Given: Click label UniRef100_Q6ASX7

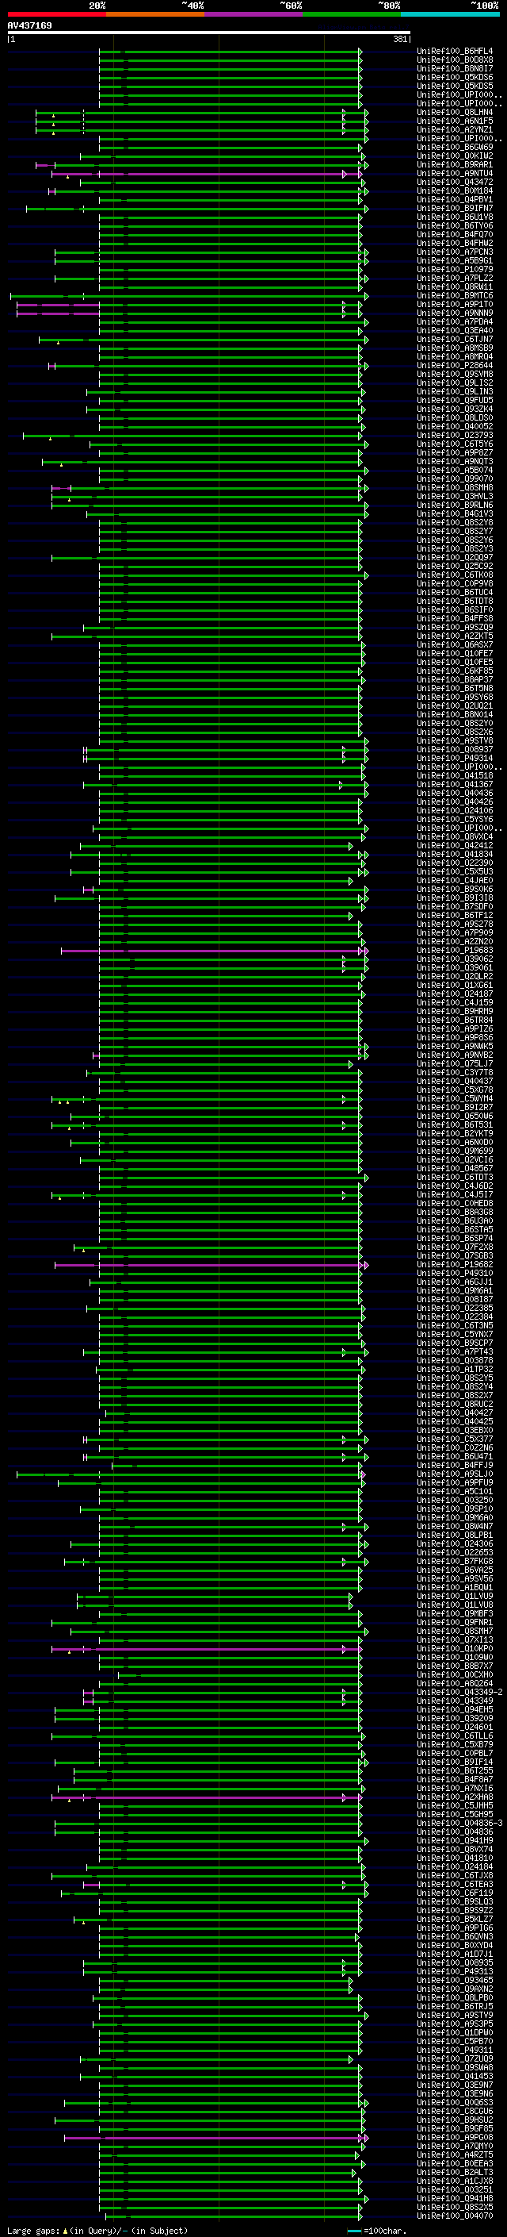Looking at the screenshot, I should click(x=455, y=645).
